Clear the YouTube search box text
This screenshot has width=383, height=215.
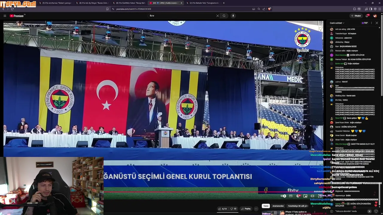tap(218, 16)
